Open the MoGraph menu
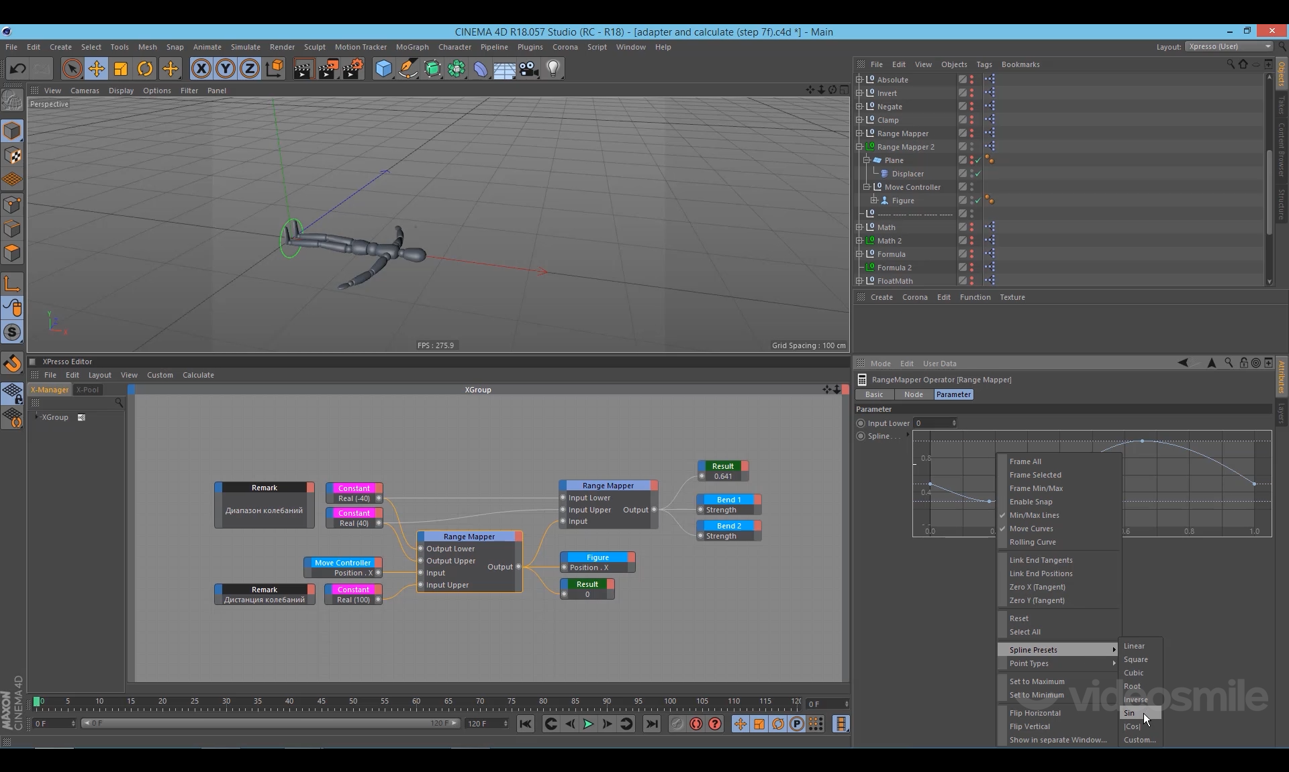This screenshot has height=772, width=1289. point(412,47)
